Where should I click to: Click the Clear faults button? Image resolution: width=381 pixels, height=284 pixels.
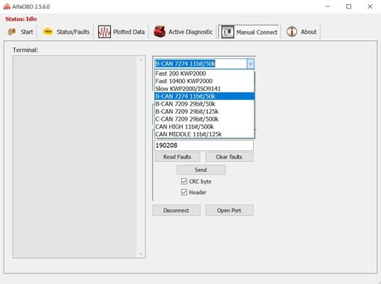point(230,157)
